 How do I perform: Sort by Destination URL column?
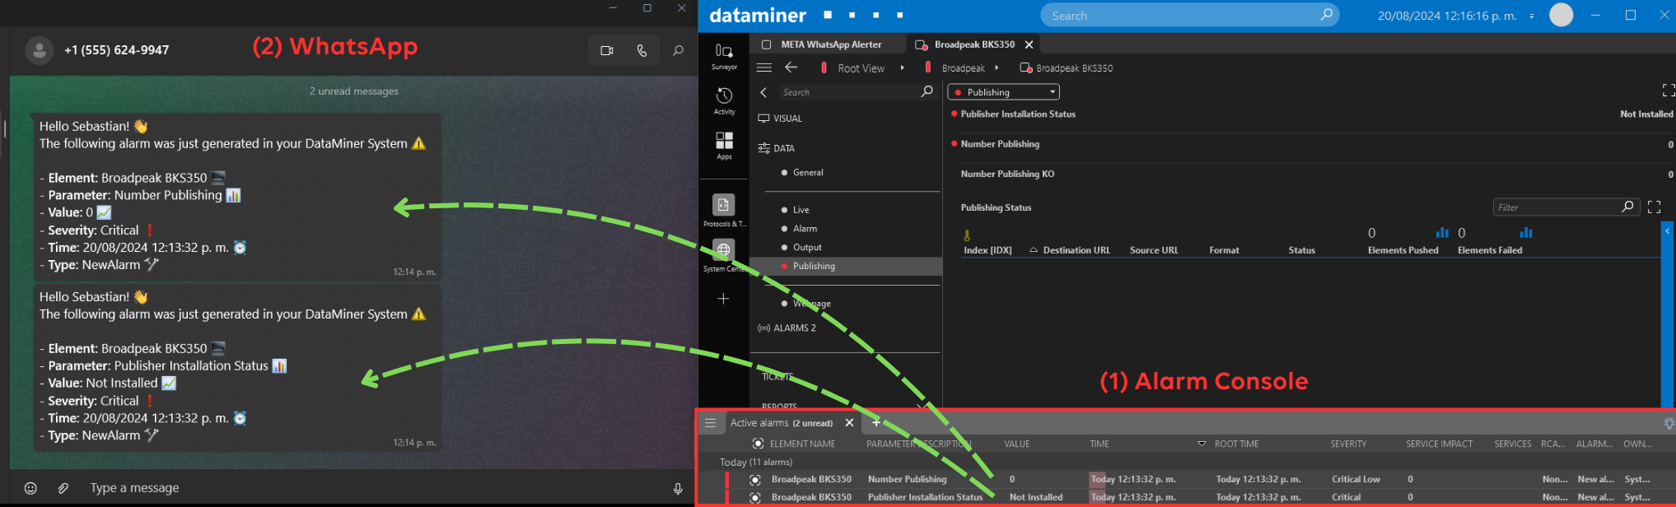click(1076, 250)
